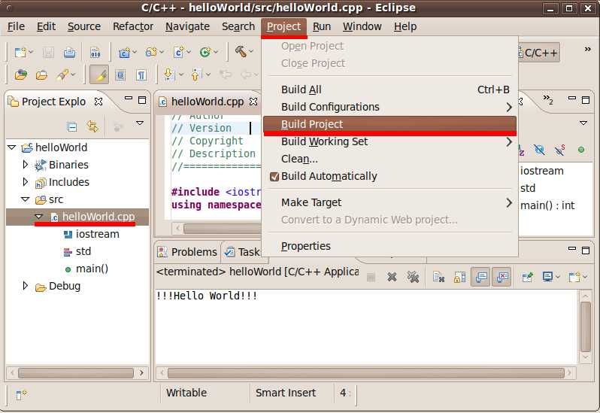Click Properties in Project menu
The height and width of the screenshot is (413, 600).
[x=389, y=246]
